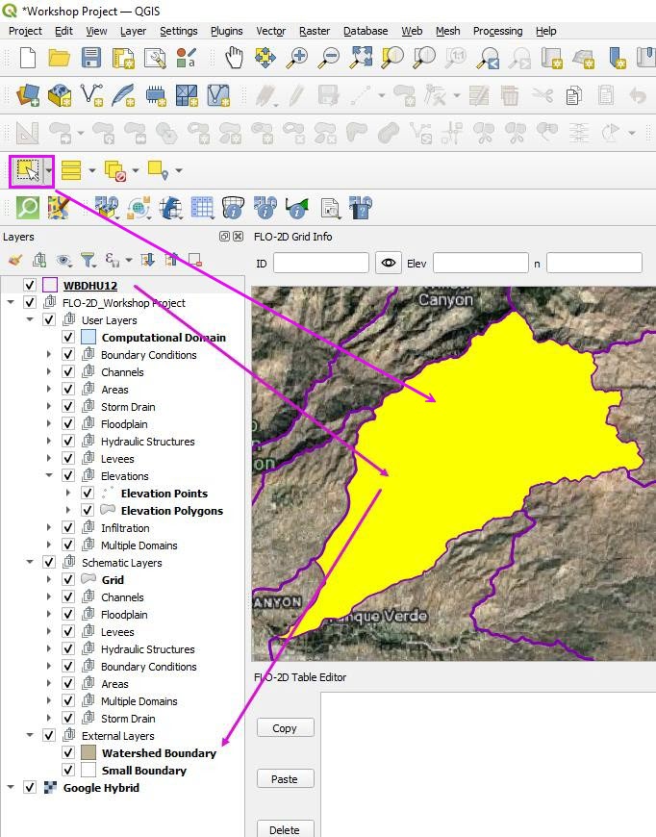Toggle the Google Hybrid layer visibility
Viewport: 656px width, 837px height.
(x=30, y=788)
